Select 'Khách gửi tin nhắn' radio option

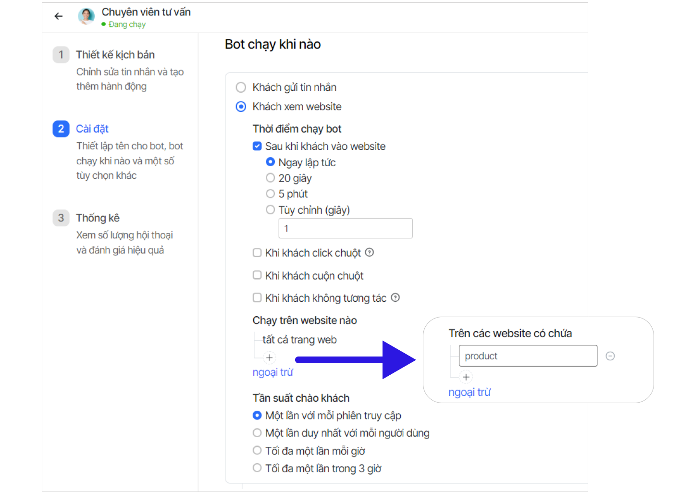[241, 87]
